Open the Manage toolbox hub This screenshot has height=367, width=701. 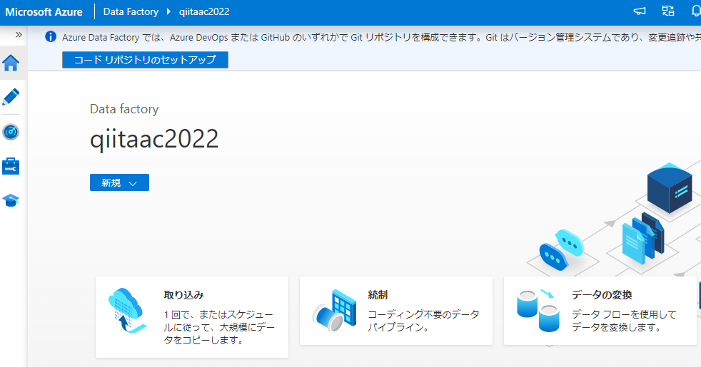tap(11, 166)
